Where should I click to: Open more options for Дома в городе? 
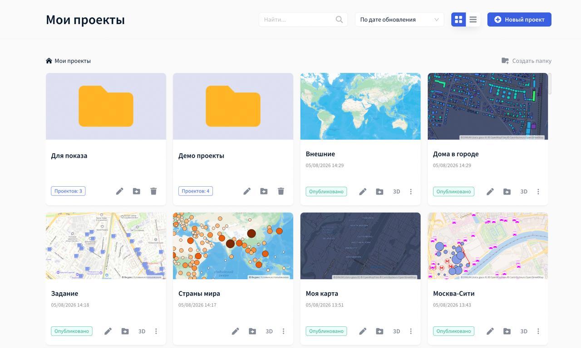tap(538, 192)
